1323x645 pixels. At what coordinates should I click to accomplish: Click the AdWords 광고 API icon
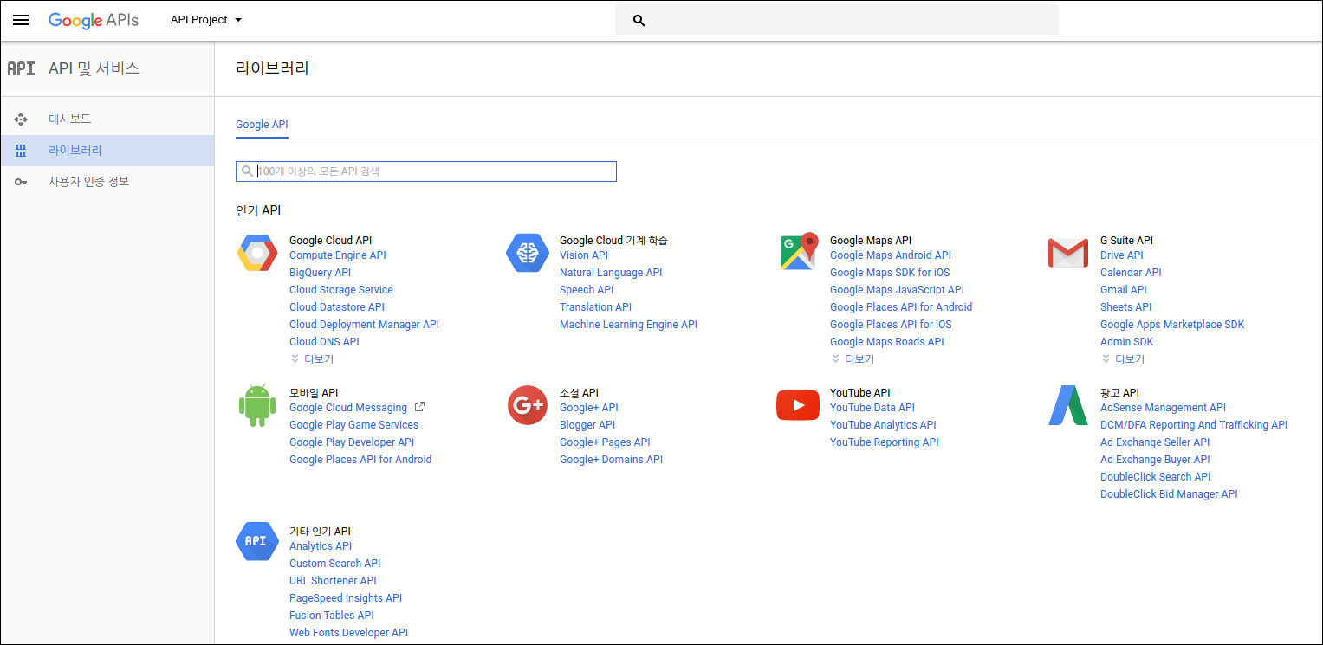coord(1068,405)
